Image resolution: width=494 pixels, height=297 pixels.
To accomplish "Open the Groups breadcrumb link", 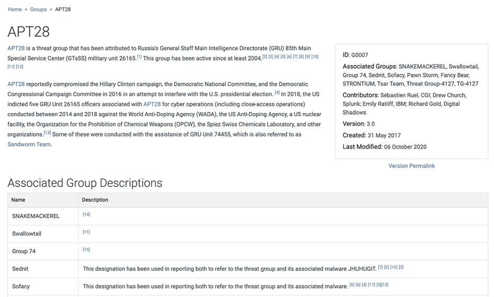I will [39, 9].
